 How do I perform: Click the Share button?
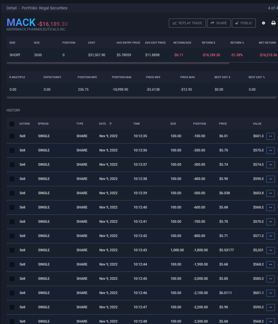[x=219, y=23]
